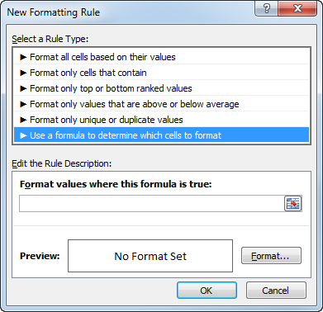Screen dimensions: 323x312
Task: Select Format only cells that contain
Action: coord(161,73)
